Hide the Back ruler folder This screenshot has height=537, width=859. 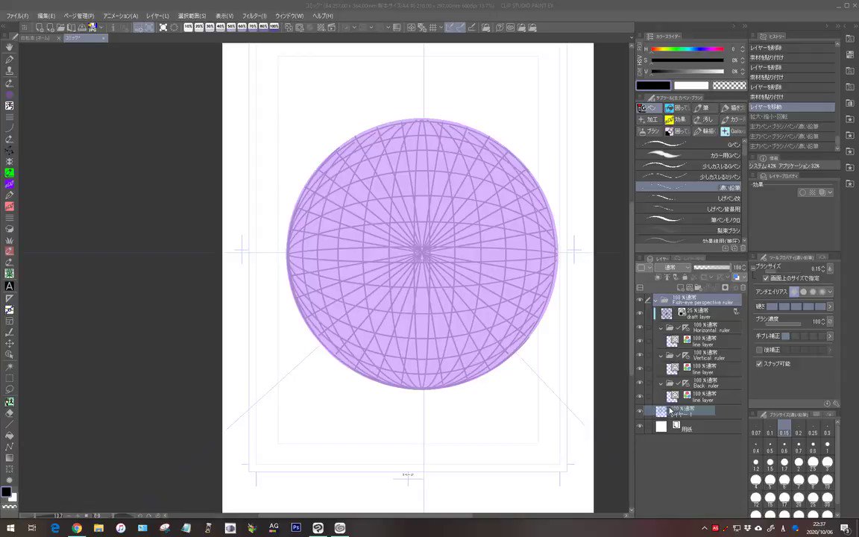coord(639,383)
